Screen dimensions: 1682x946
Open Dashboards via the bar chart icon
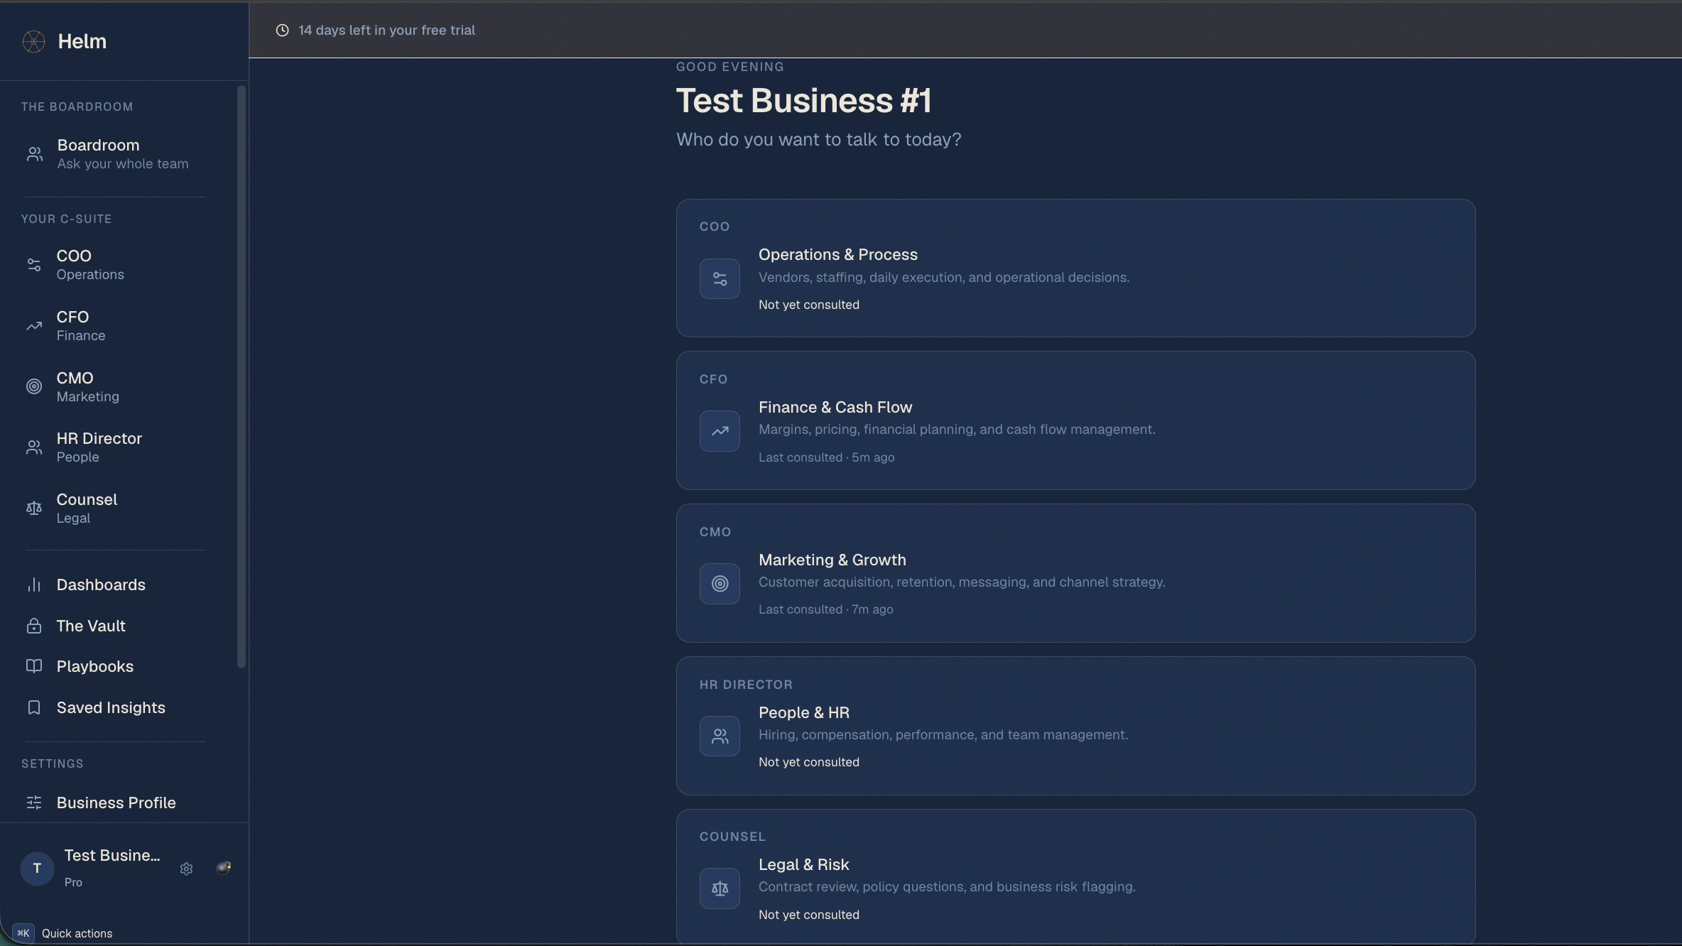tap(34, 585)
